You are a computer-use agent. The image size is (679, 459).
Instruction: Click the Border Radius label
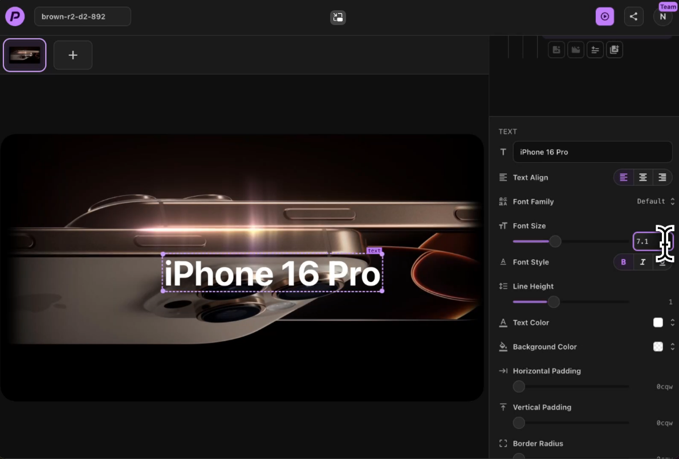538,444
